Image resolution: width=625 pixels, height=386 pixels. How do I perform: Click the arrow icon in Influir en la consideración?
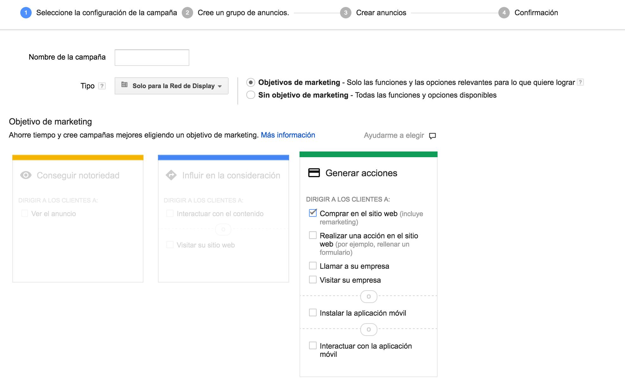pos(171,175)
